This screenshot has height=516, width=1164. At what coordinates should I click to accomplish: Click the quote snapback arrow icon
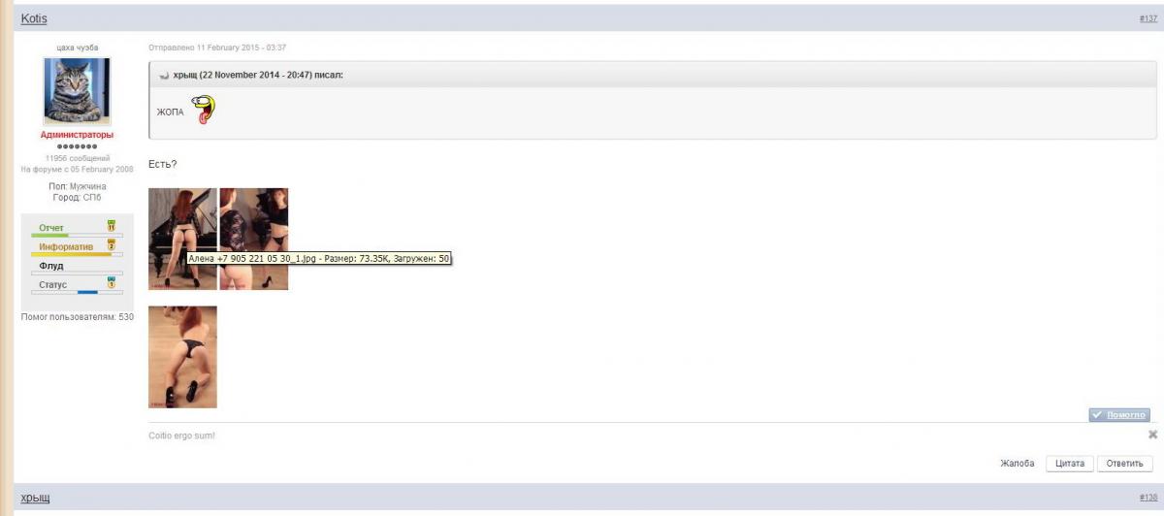coord(164,76)
